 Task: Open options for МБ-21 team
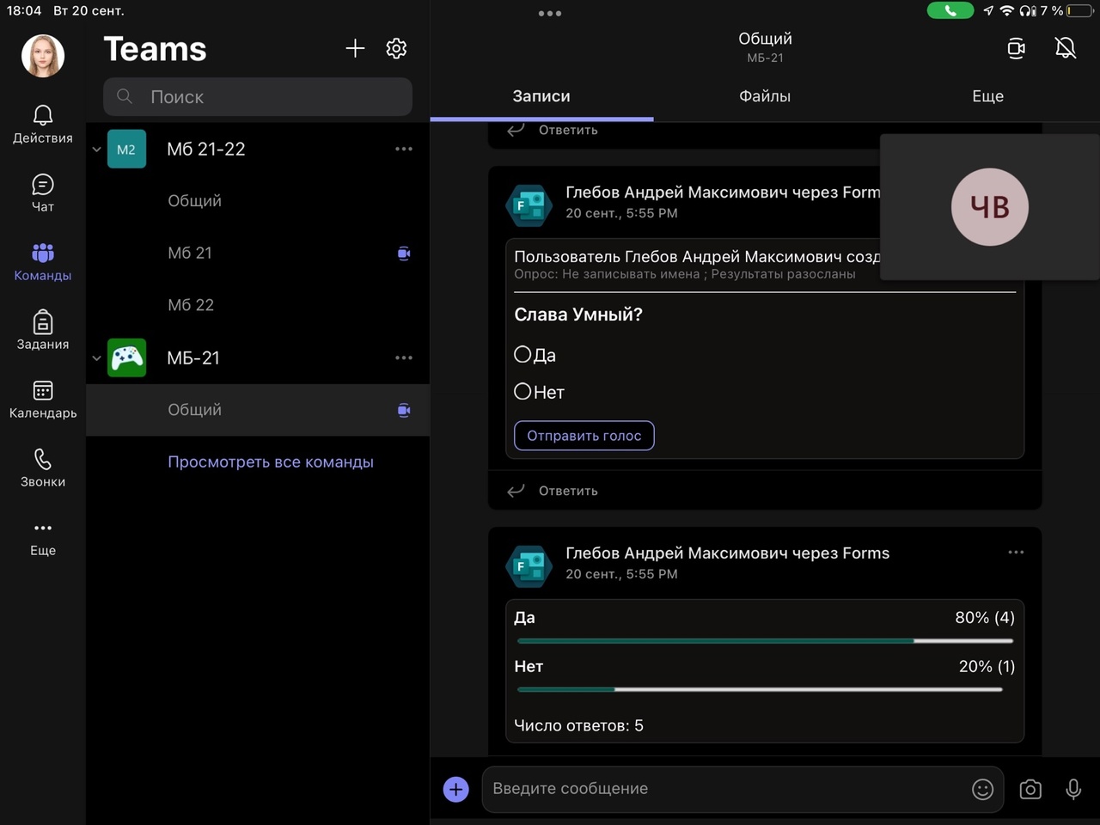tap(404, 357)
